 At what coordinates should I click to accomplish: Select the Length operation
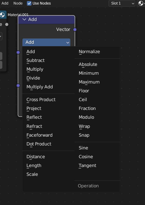[x=48, y=166]
